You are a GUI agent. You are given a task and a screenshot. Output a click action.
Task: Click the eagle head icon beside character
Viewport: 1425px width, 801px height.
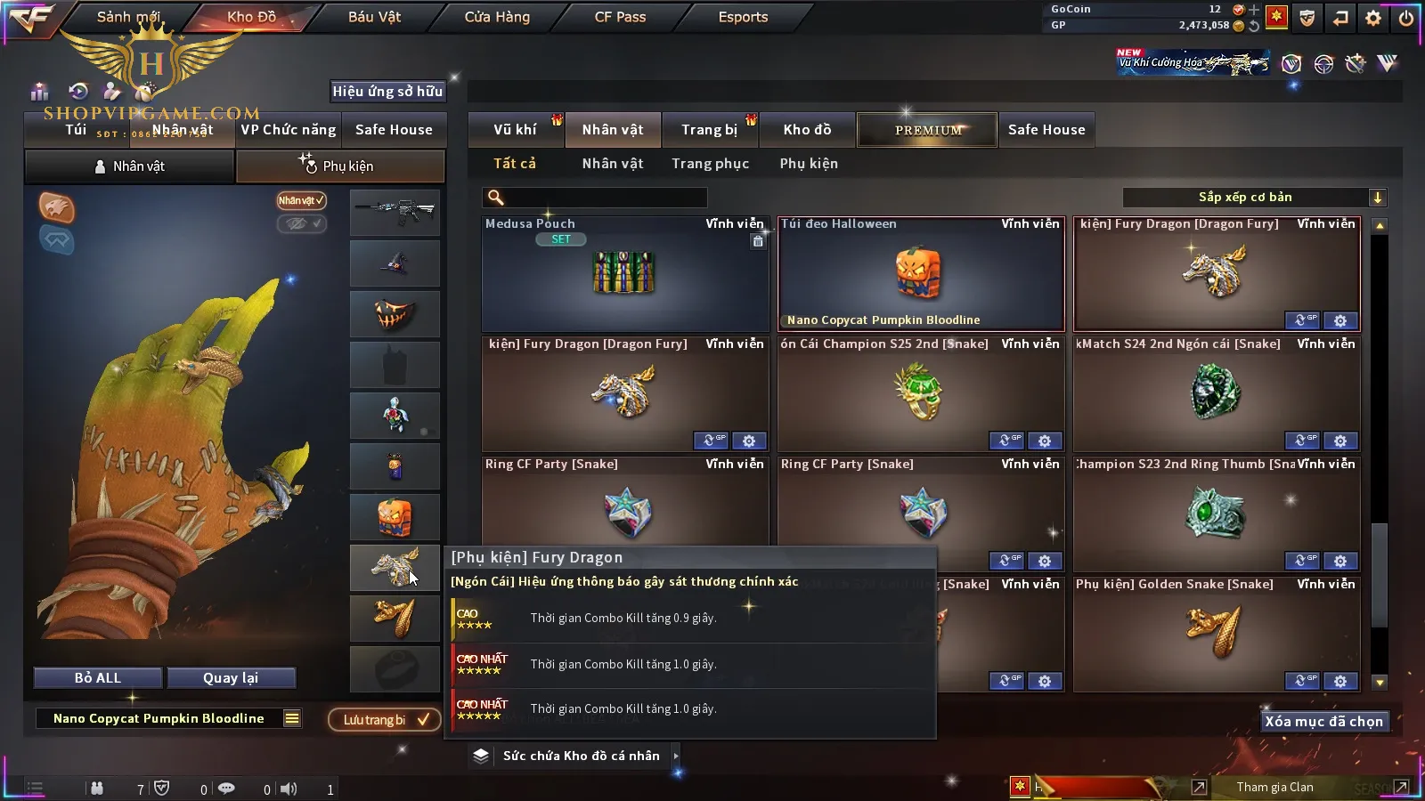(57, 207)
